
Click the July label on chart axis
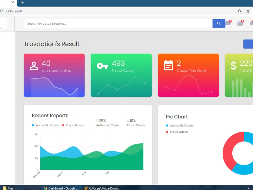107,173
